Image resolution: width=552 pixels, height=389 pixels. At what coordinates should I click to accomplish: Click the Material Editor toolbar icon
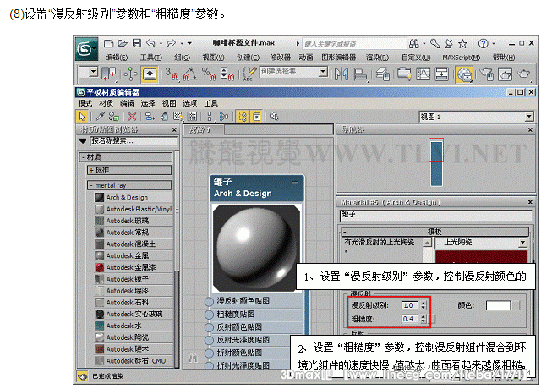click(x=464, y=74)
